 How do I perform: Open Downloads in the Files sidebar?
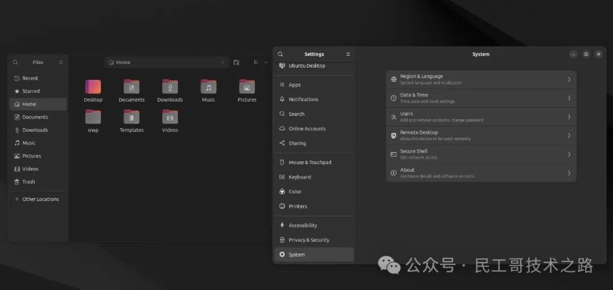pyautogui.click(x=38, y=130)
